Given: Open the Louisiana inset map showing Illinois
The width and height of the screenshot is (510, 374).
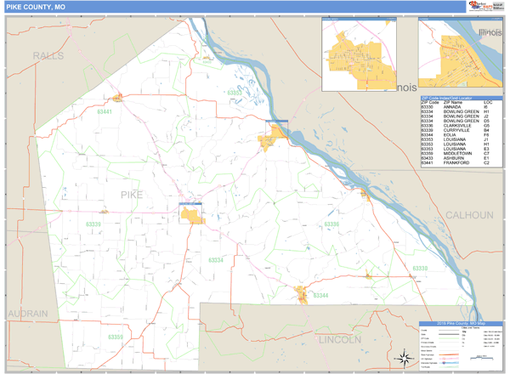Looking at the screenshot, I should click(462, 54).
